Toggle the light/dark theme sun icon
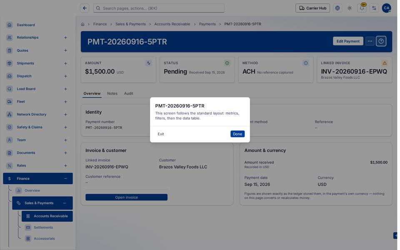Image resolution: width=400 pixels, height=250 pixels. pyautogui.click(x=350, y=8)
